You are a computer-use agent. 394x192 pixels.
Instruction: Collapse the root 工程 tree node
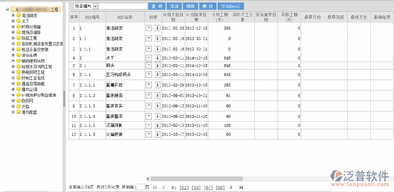[7, 10]
